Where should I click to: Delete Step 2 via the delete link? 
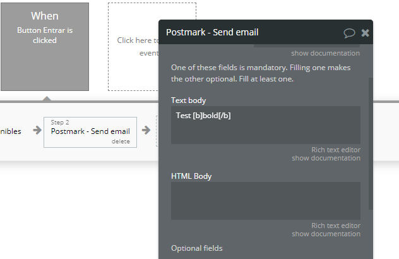click(121, 142)
